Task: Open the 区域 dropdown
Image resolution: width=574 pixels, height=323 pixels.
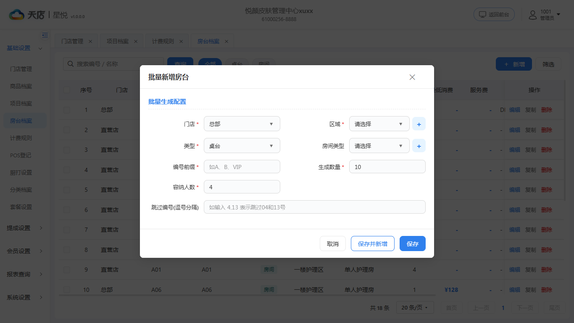Action: coord(379,124)
